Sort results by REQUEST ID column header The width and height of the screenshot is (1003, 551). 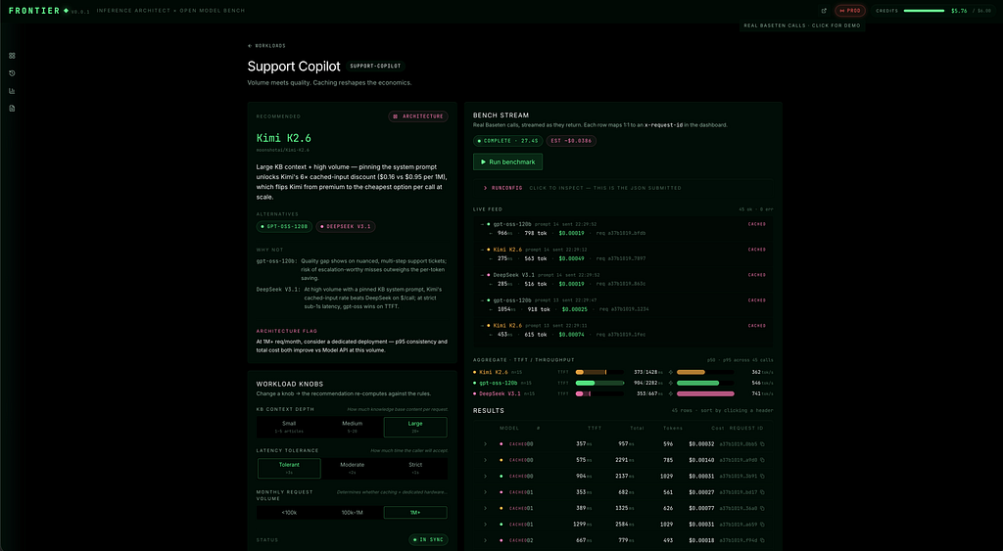click(x=745, y=429)
